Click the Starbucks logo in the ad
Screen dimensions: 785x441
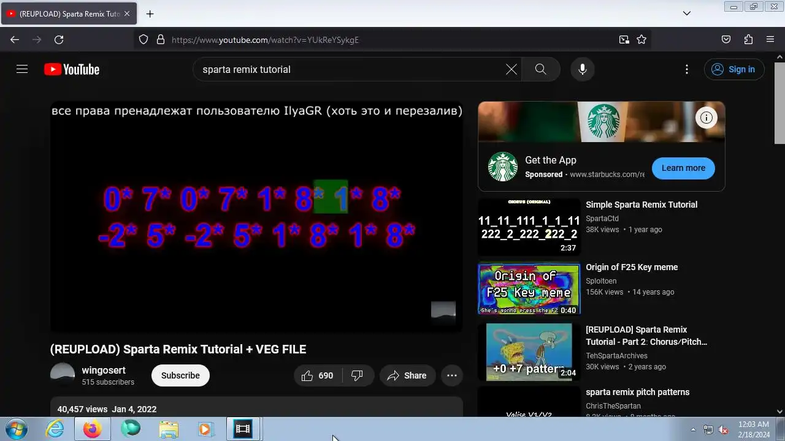click(x=503, y=167)
